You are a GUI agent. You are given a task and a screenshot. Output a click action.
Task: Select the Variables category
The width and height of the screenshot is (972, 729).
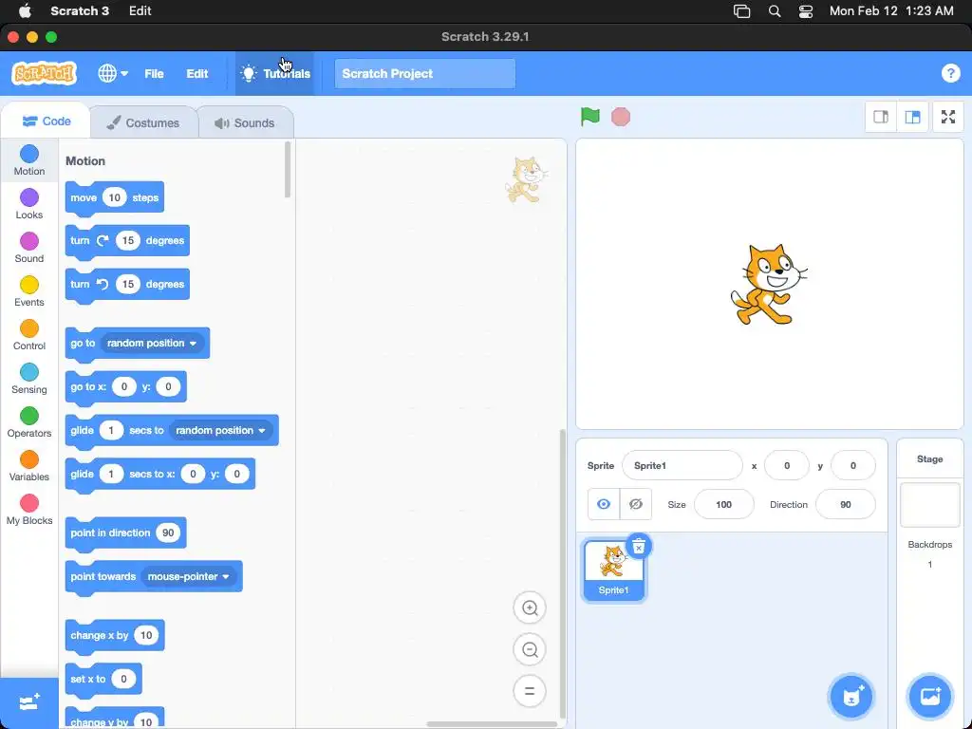click(x=29, y=466)
